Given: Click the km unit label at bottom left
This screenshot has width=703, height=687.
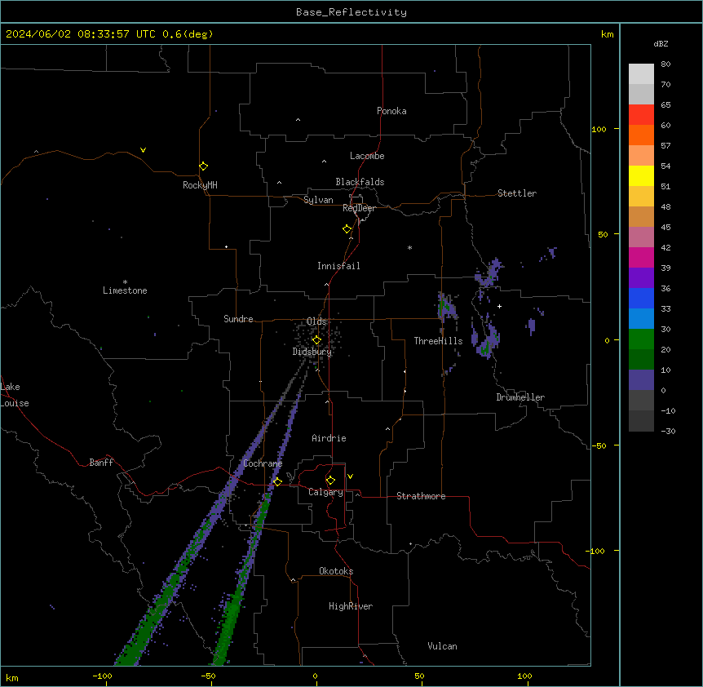Looking at the screenshot, I should [12, 677].
